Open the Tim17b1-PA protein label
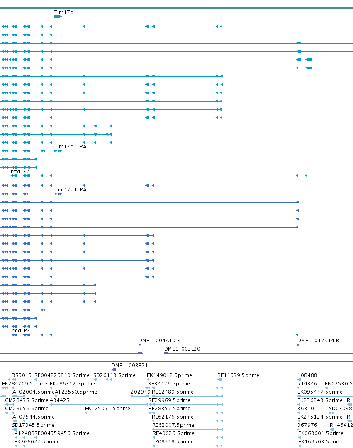The width and height of the screenshot is (353, 448). [x=71, y=190]
